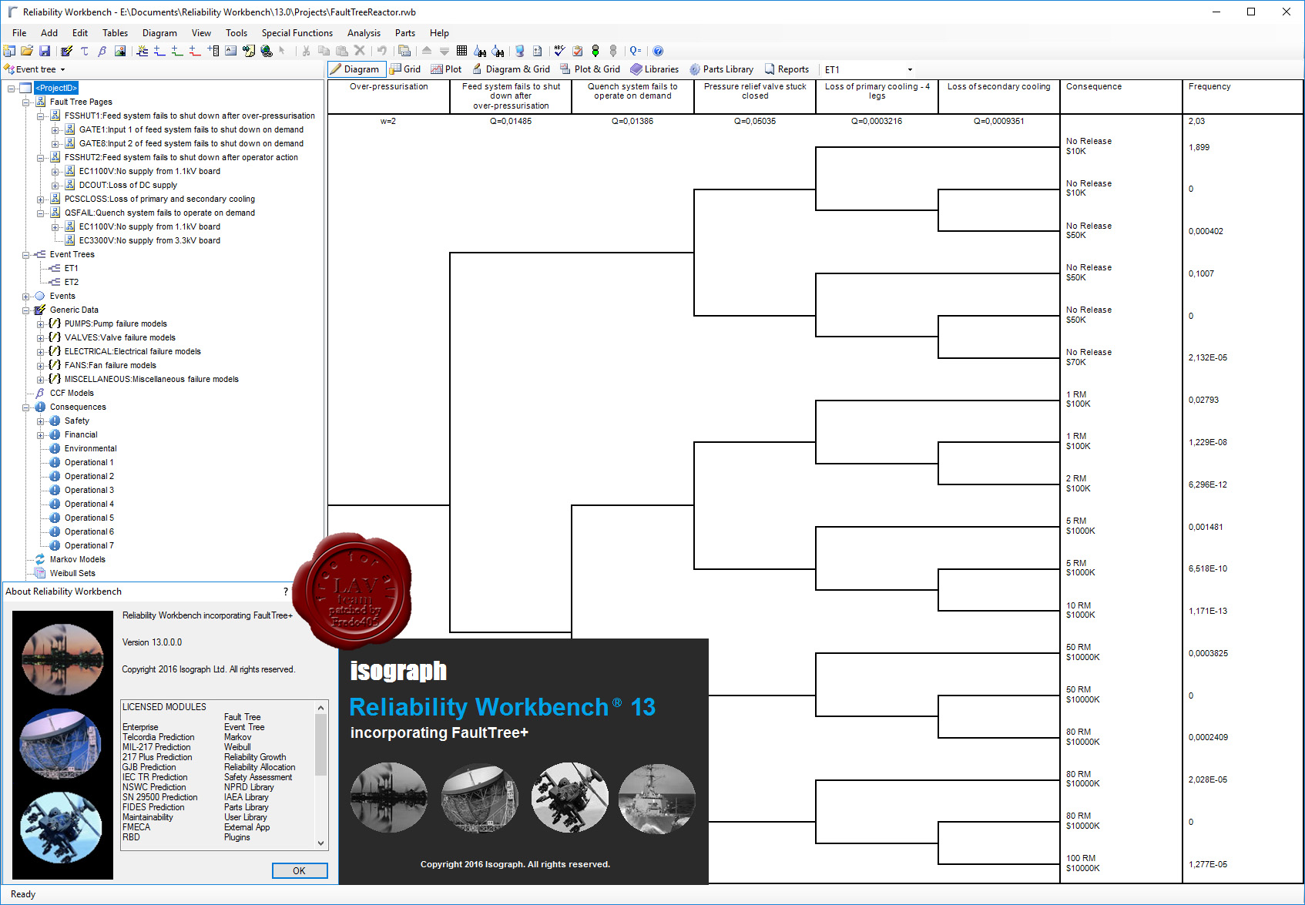Screen dimensions: 1305x905
Task: Click the beta CCF toolbar icon
Action: (x=102, y=51)
